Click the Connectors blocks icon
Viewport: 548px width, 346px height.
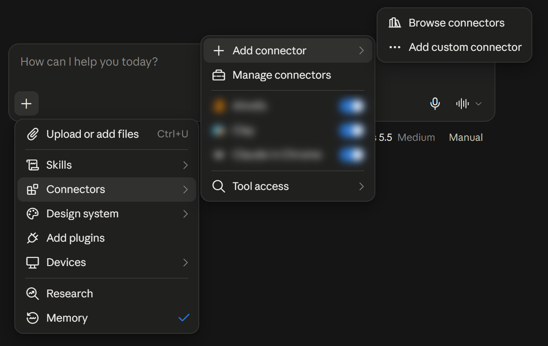point(33,190)
